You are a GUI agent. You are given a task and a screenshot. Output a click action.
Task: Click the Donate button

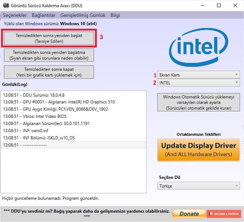pyautogui.click(x=189, y=214)
